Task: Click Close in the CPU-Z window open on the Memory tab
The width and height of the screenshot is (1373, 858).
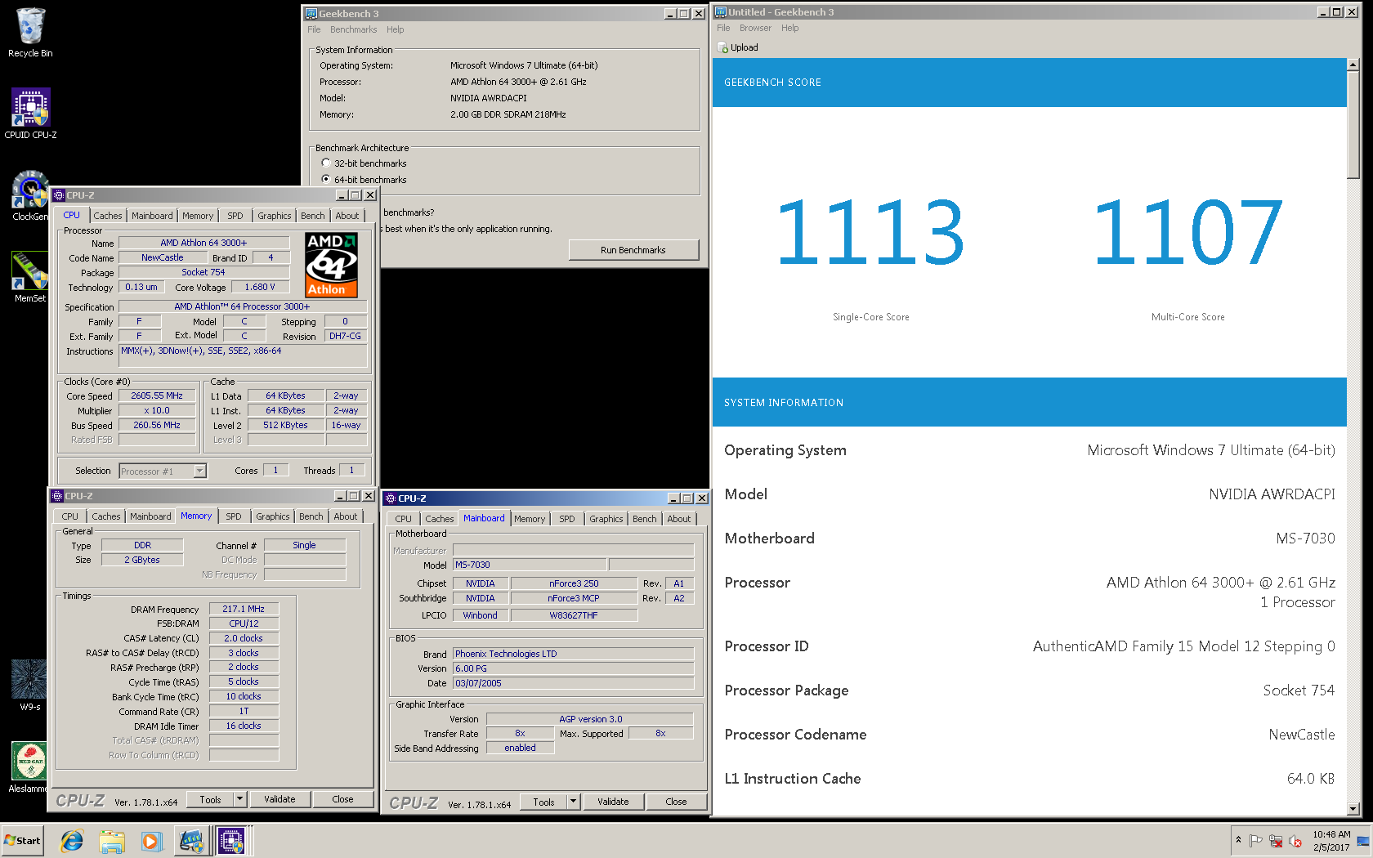Action: pos(343,799)
